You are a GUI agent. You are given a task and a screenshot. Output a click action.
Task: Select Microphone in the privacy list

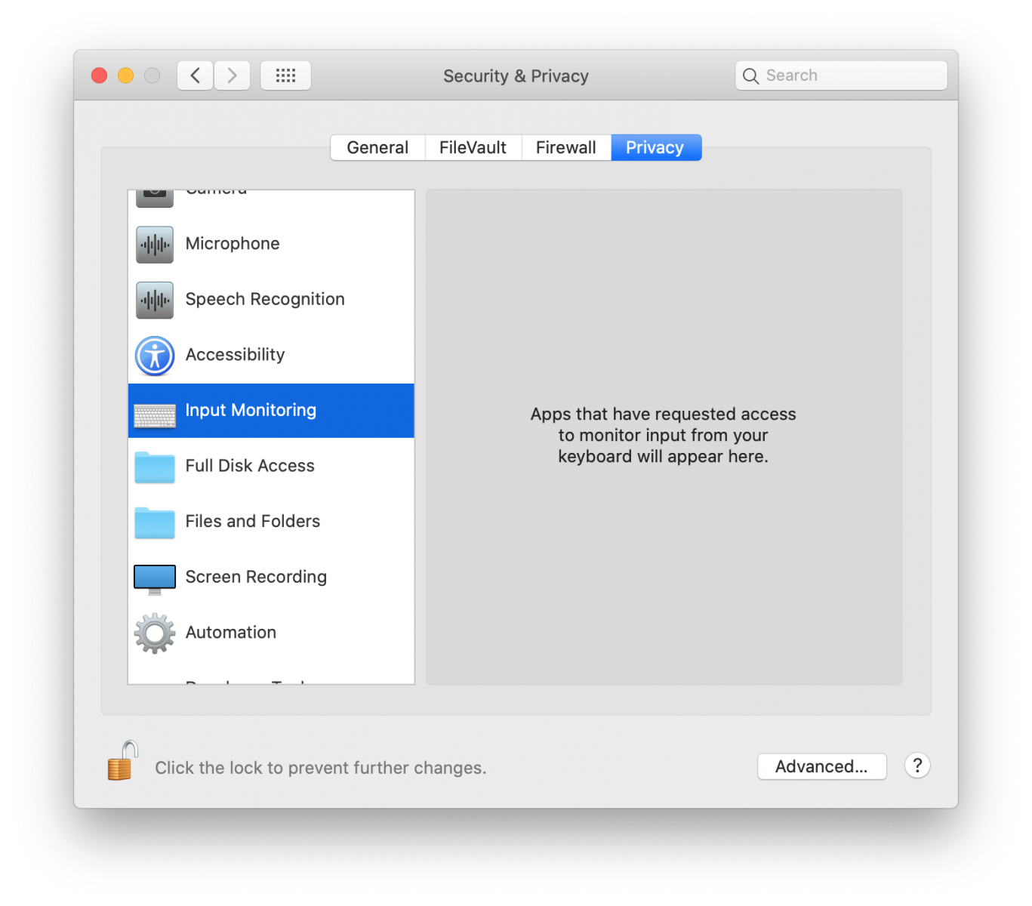(271, 244)
